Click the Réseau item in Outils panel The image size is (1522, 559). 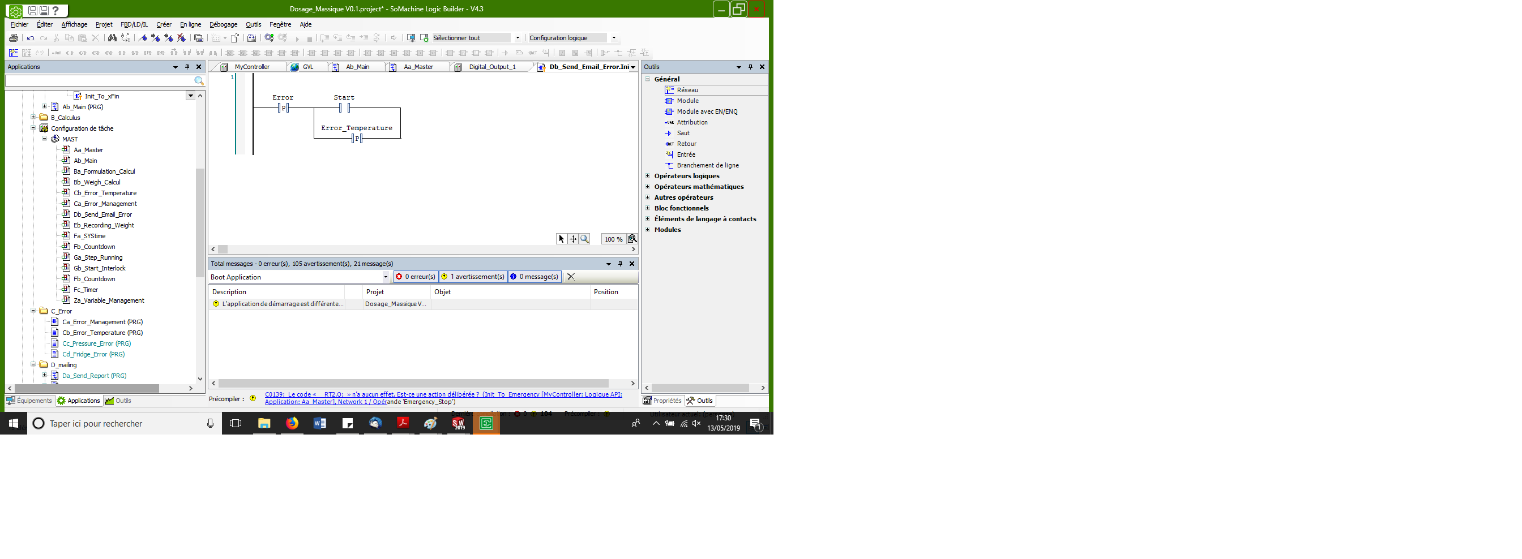pyautogui.click(x=687, y=90)
